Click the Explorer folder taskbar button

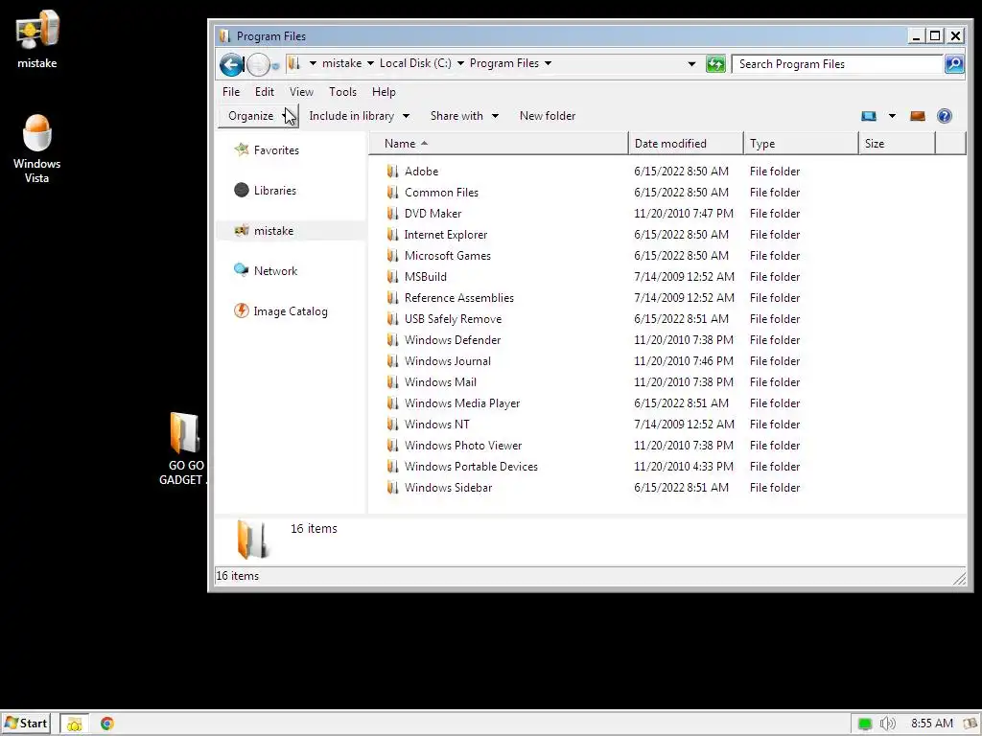[x=75, y=724]
